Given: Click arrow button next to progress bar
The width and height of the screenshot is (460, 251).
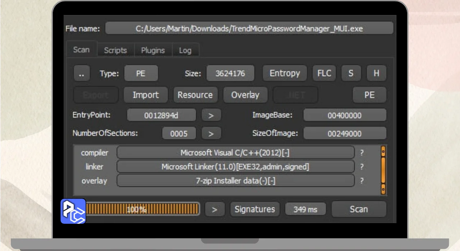Looking at the screenshot, I should (215, 209).
